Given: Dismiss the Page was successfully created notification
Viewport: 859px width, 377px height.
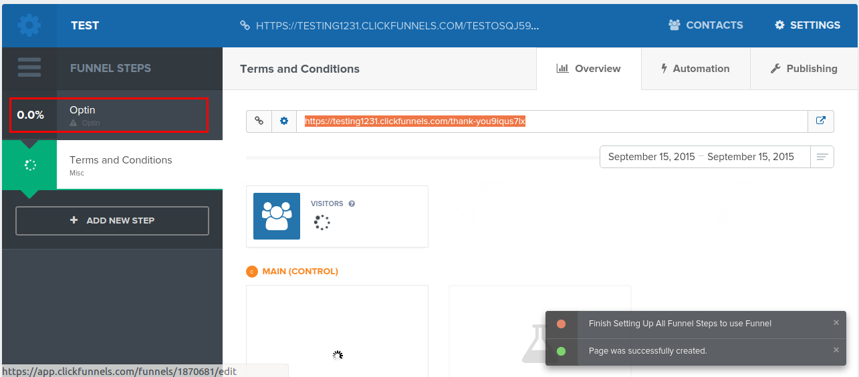Looking at the screenshot, I should point(836,350).
